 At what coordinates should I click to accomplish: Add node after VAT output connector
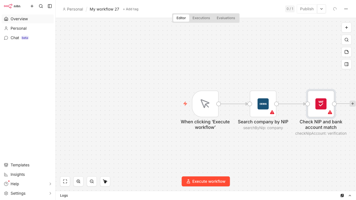[x=352, y=104]
